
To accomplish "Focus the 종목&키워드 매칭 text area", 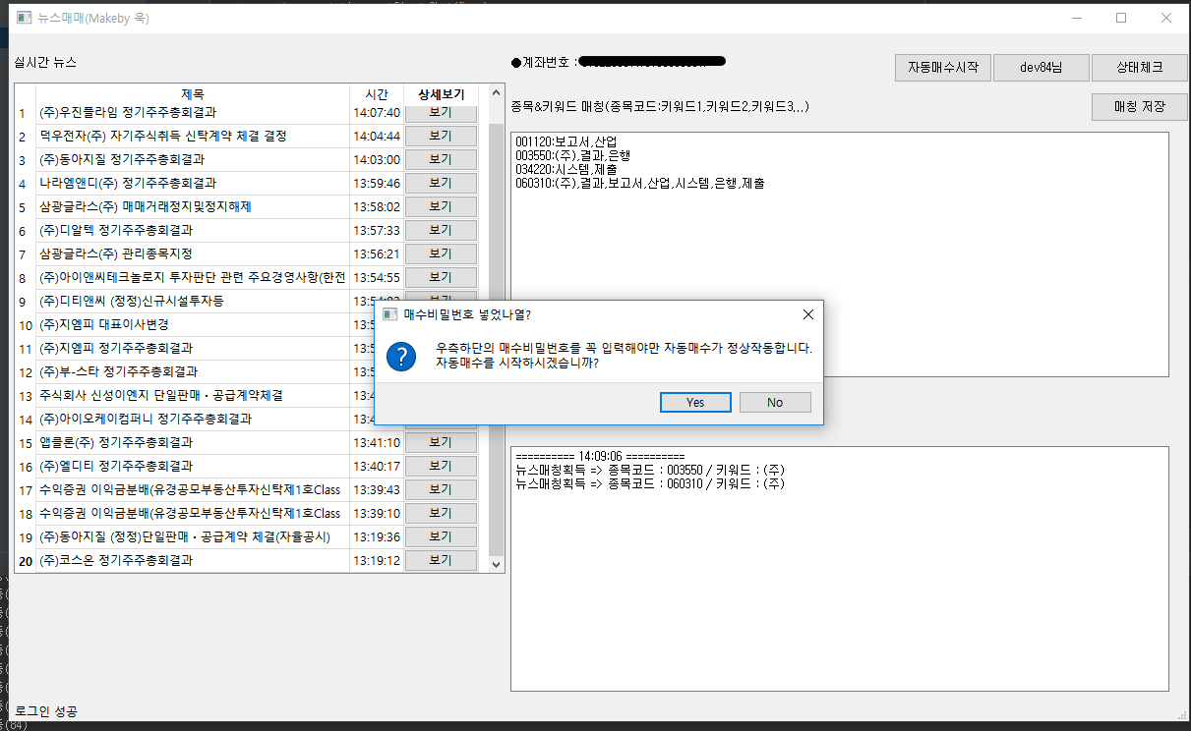I will coord(840,253).
